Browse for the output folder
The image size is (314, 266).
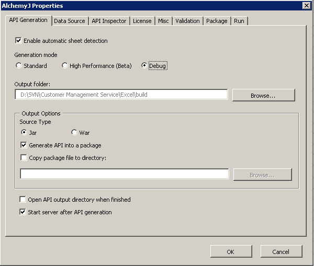coord(264,95)
